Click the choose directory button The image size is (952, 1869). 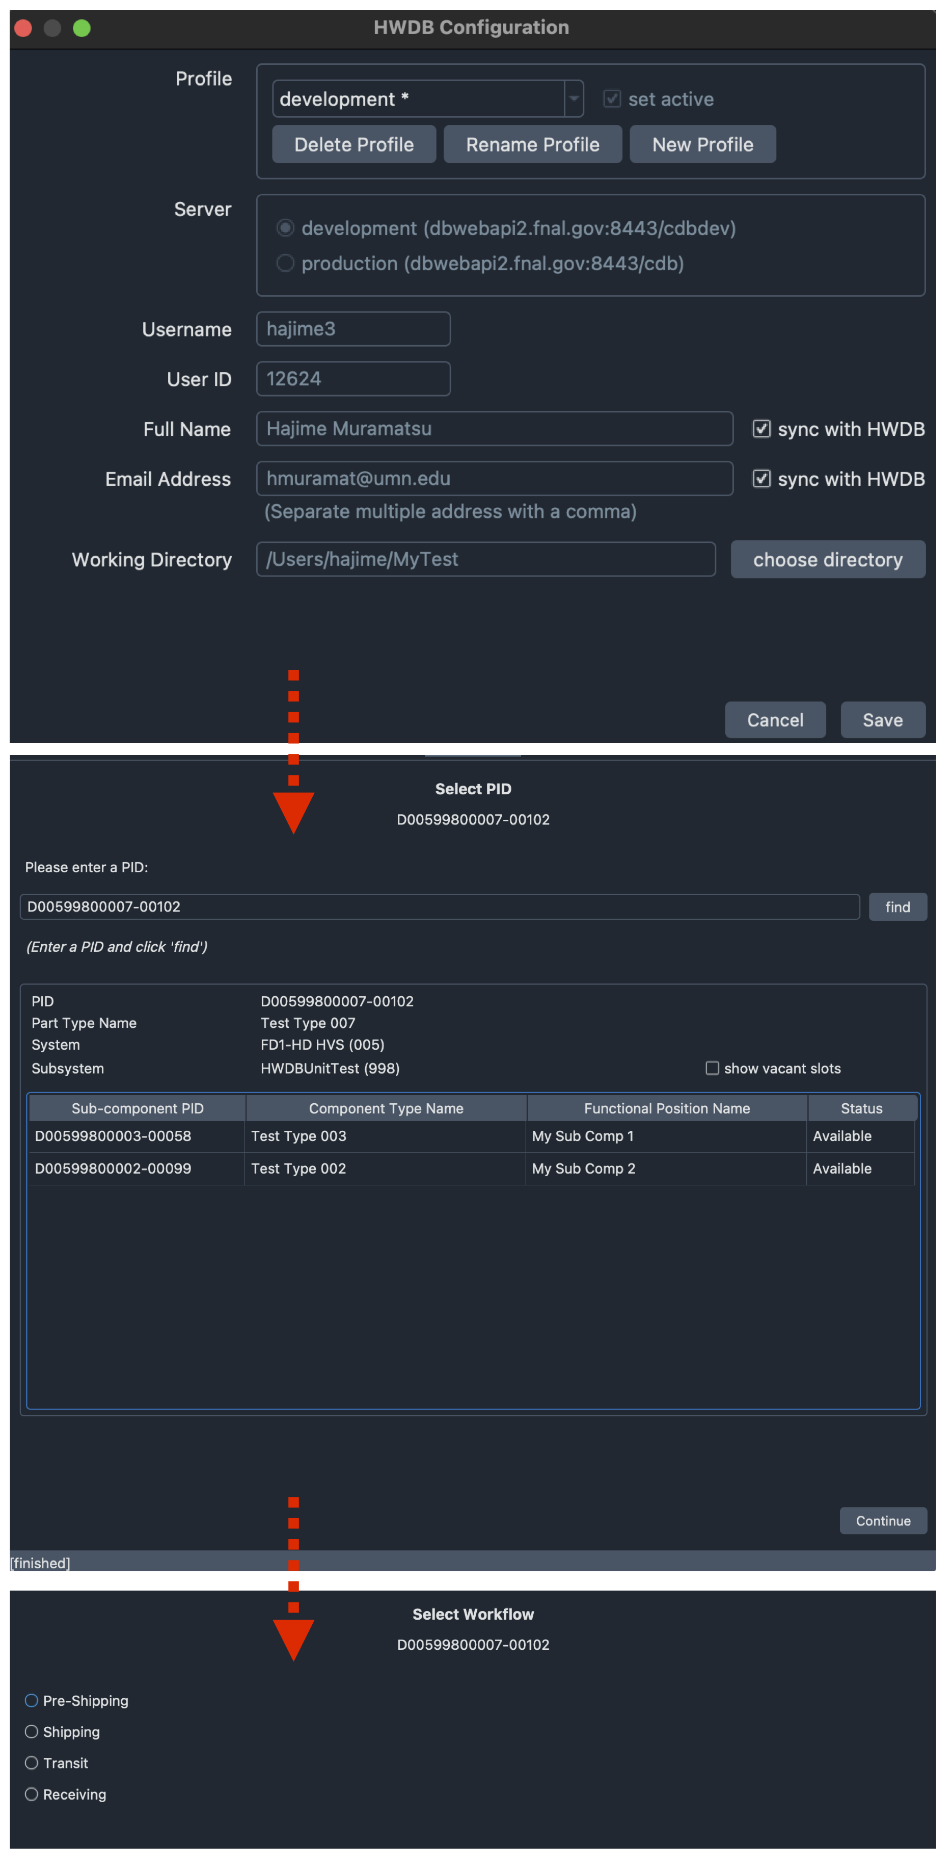click(x=827, y=559)
